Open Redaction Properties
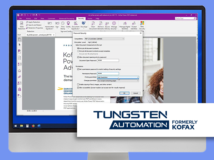The width and height of the screenshot is (214, 160). point(35,28)
